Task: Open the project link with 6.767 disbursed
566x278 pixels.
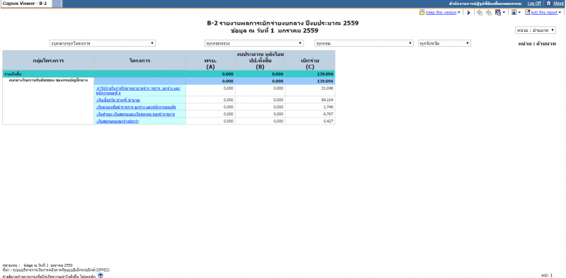Action: [136, 114]
